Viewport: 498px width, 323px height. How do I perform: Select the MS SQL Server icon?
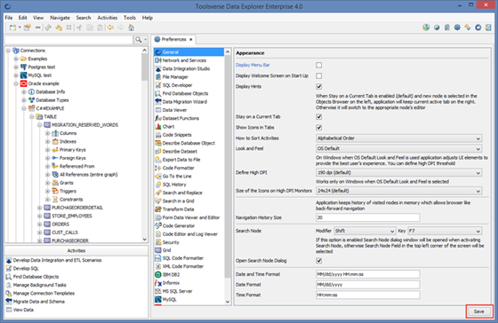coord(158,291)
